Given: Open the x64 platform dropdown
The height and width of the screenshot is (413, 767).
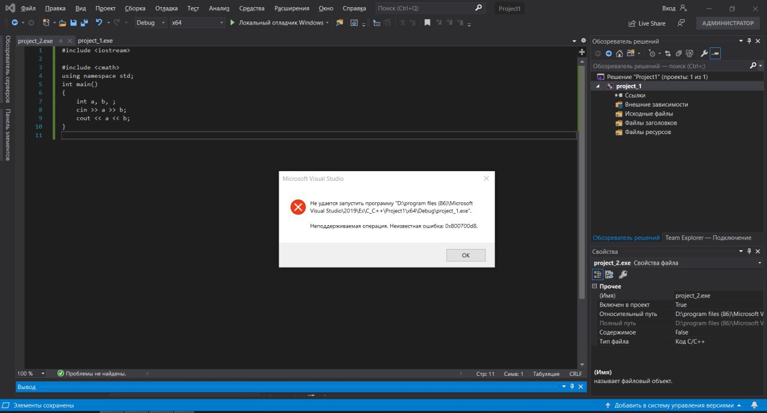Looking at the screenshot, I should pos(222,23).
